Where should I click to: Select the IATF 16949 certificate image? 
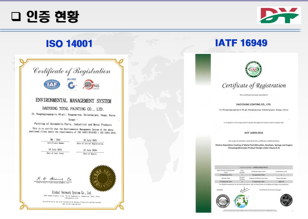(x=241, y=133)
